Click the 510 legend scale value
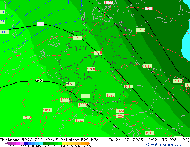 click(31, 146)
